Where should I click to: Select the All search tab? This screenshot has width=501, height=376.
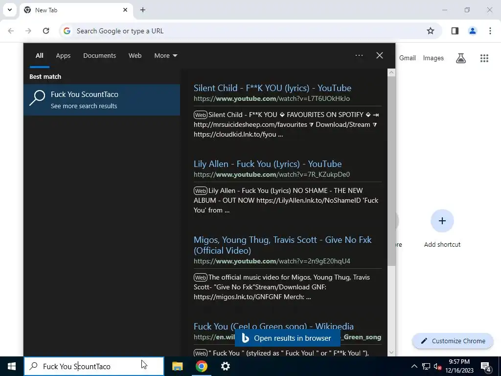tap(40, 56)
